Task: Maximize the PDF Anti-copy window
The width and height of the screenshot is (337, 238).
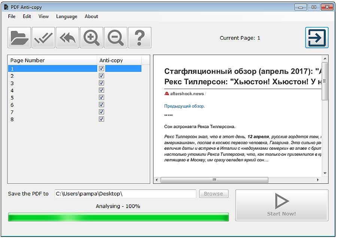Action: click(x=314, y=7)
